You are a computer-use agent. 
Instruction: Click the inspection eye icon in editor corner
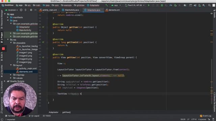tap(212, 13)
